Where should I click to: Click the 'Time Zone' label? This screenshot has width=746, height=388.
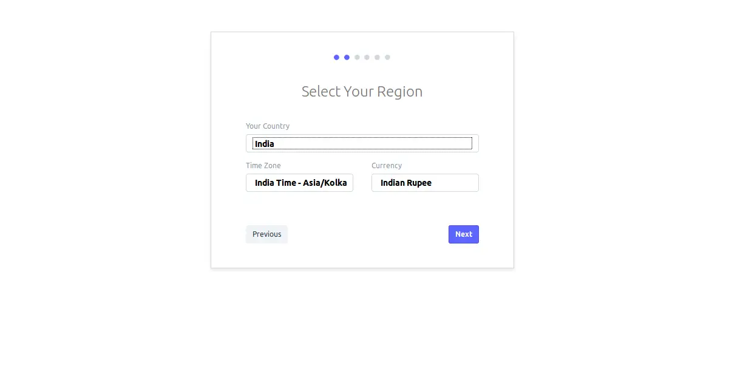click(x=263, y=166)
